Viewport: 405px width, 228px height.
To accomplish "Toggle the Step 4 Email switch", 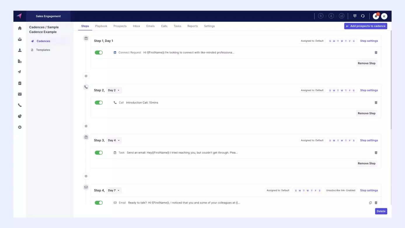I will [x=99, y=202].
